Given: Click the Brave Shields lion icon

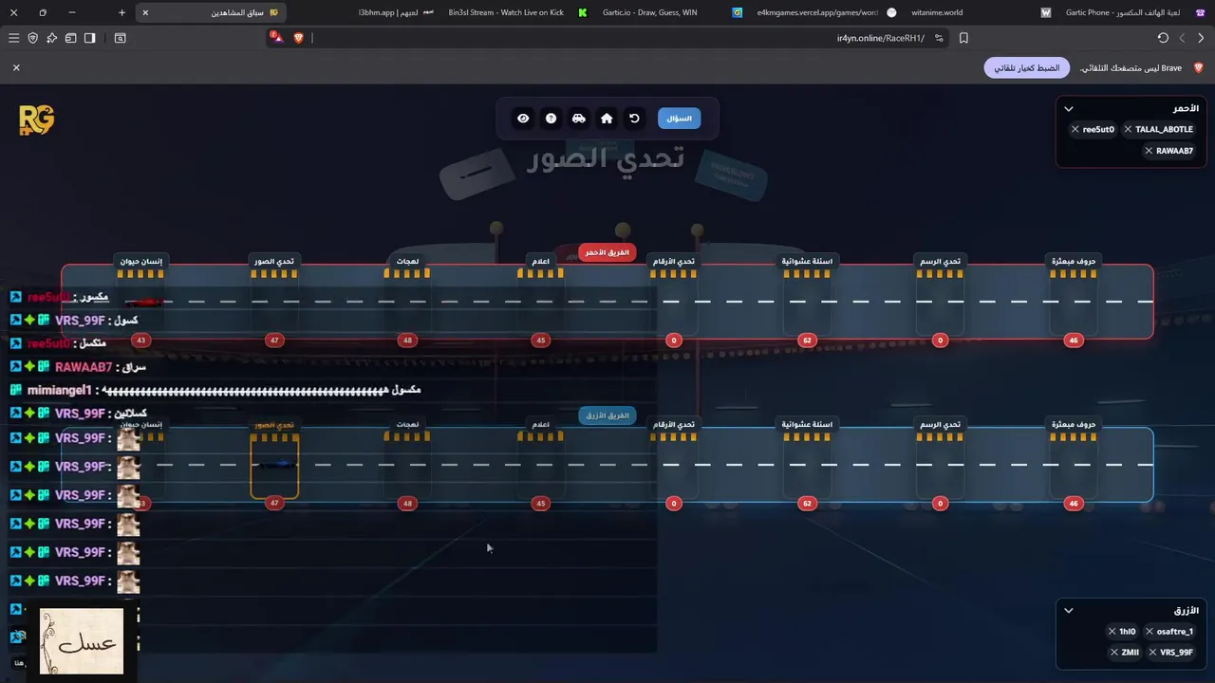Looking at the screenshot, I should [299, 38].
